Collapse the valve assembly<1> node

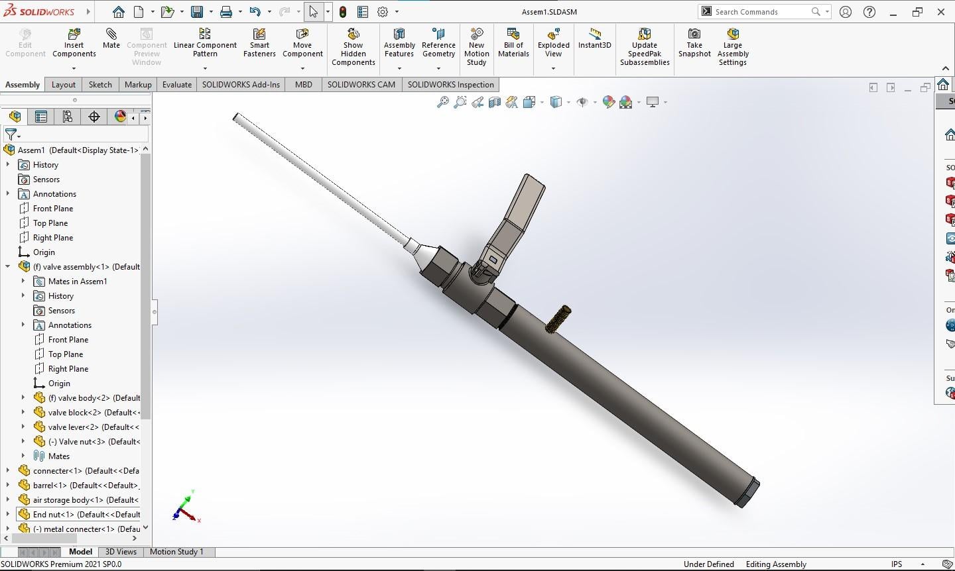[x=8, y=266]
